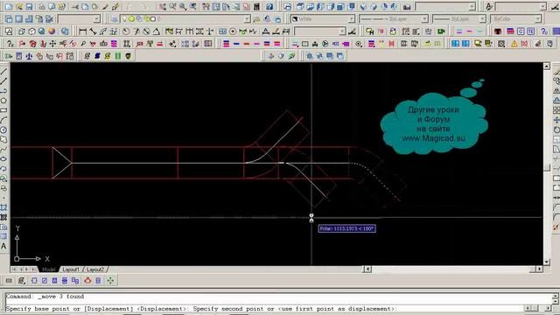Select the Radius dimension tool

tap(126, 31)
